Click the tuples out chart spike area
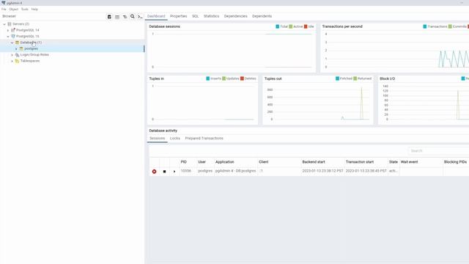The image size is (469, 264). [x=361, y=103]
